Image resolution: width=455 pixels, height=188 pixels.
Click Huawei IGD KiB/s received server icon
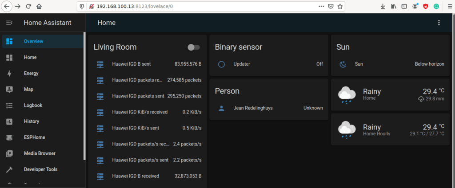click(100, 112)
